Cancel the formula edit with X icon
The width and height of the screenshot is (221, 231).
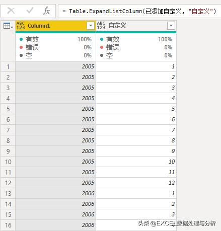pyautogui.click(x=11, y=11)
